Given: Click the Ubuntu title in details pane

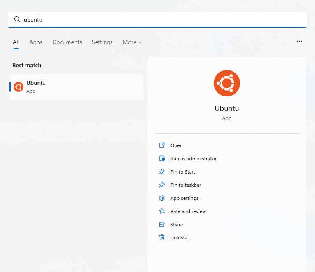Looking at the screenshot, I should pyautogui.click(x=226, y=108).
